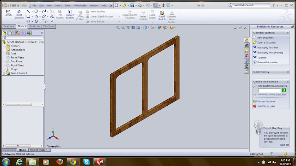Screen dimensions: 296x166
Task: Expand the Boss-Extrude3 feature node
Action: 4,73
